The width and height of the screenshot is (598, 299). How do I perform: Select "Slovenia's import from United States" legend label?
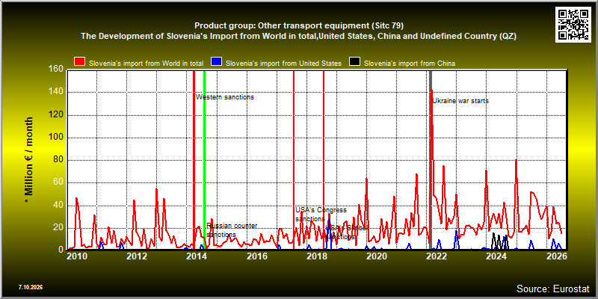(x=283, y=64)
